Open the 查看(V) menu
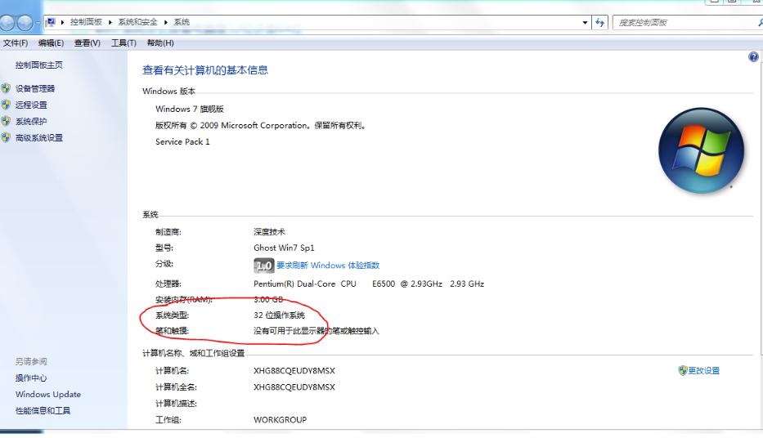This screenshot has width=763, height=438. pos(88,42)
